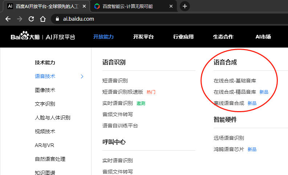
Task: Select the 百度AI开放平台 browser tab
Action: (x=46, y=7)
